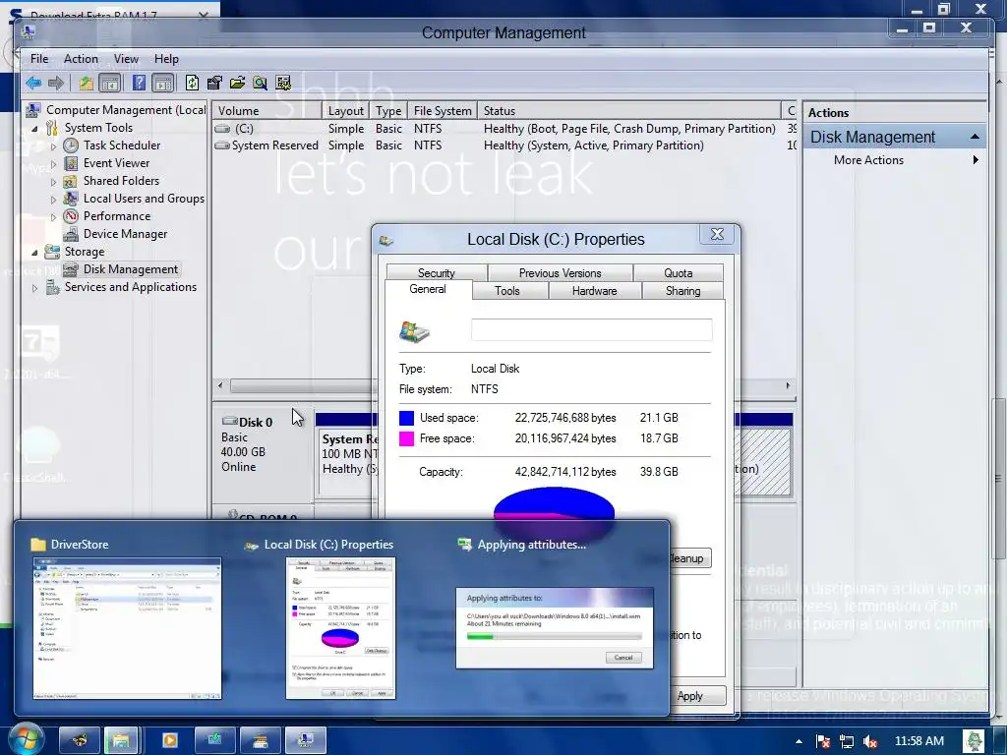Toggle Show/Hide Console Tree toolbar icon

pyautogui.click(x=110, y=83)
